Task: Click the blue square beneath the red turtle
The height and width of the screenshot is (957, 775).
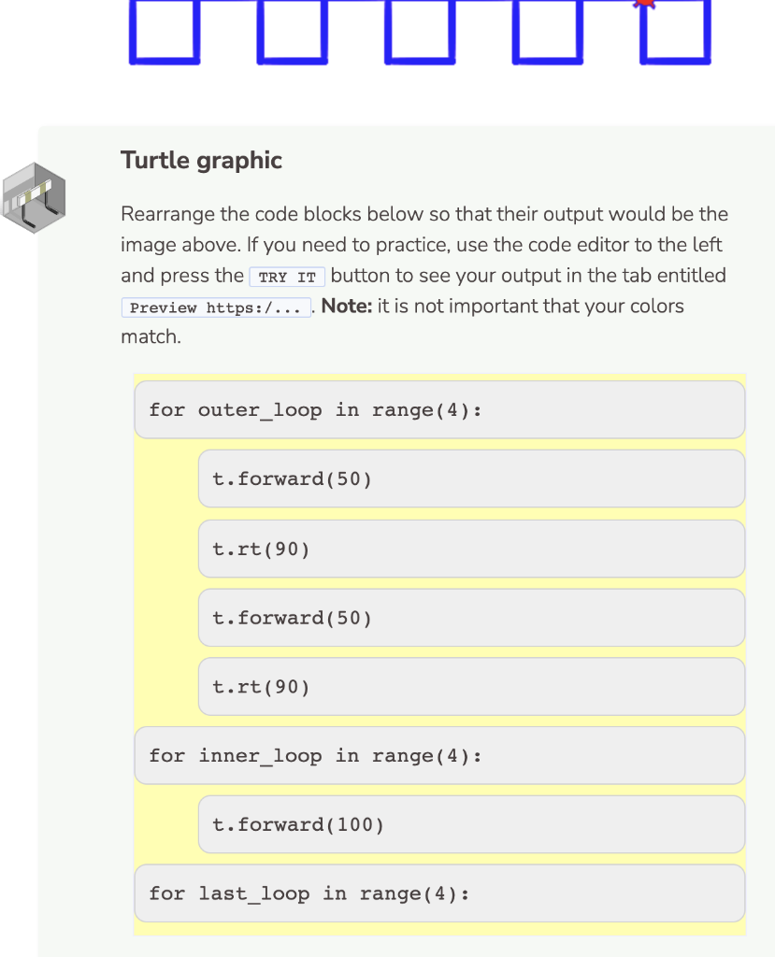Action: [675, 31]
